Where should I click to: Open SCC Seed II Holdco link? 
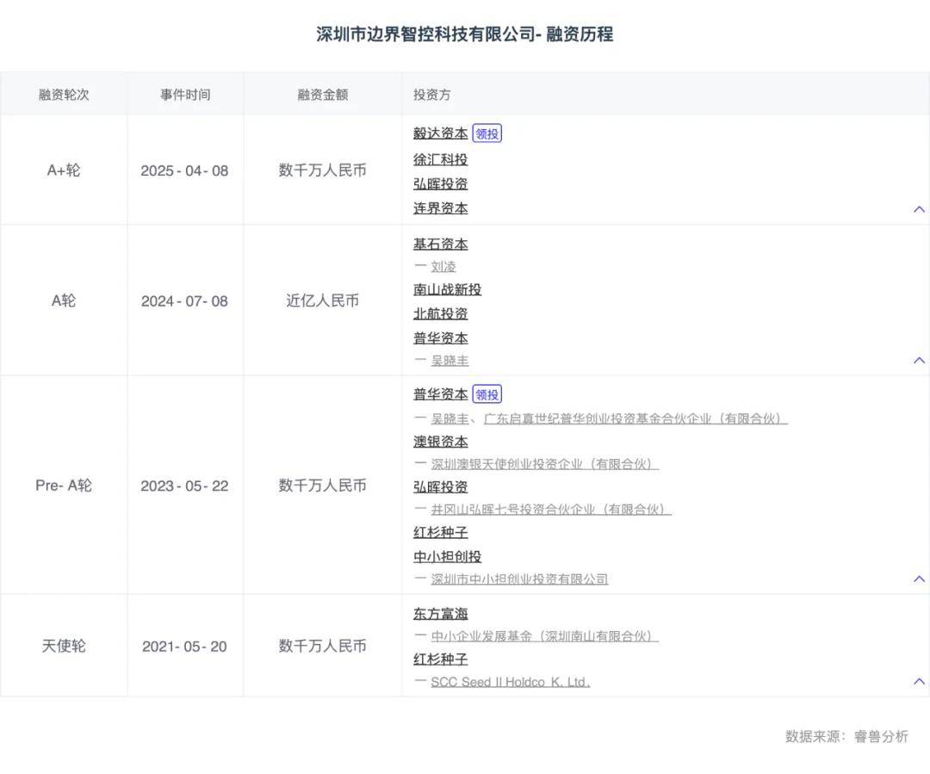[x=510, y=682]
